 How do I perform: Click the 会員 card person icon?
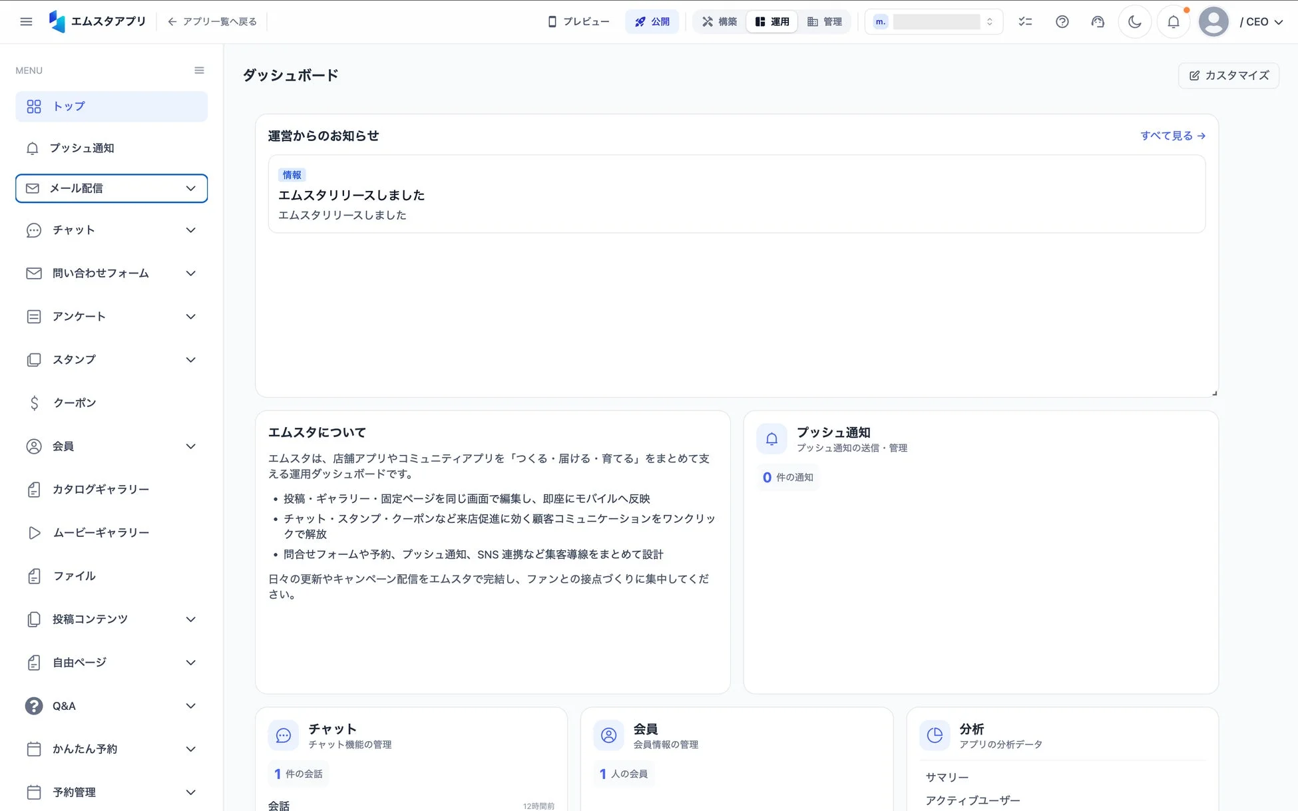608,735
